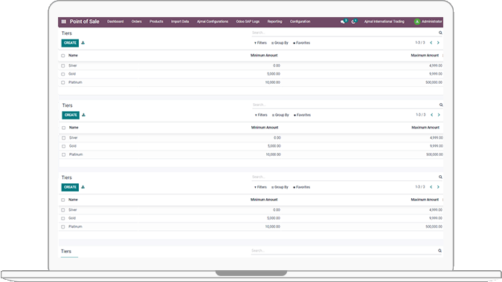Expand the Favorites dropdown in topmost Tiers panel
502x282 pixels.
tap(302, 43)
